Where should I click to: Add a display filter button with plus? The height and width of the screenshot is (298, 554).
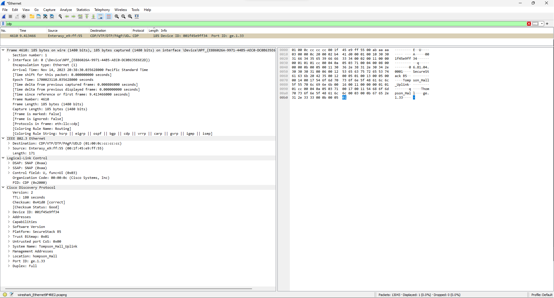547,24
